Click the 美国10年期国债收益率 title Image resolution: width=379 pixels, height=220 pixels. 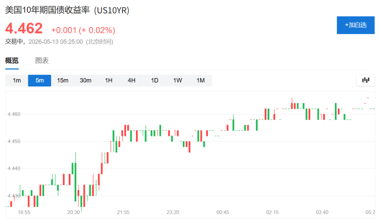(47, 10)
